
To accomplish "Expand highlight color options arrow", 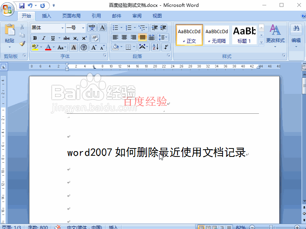I will 41,47.
